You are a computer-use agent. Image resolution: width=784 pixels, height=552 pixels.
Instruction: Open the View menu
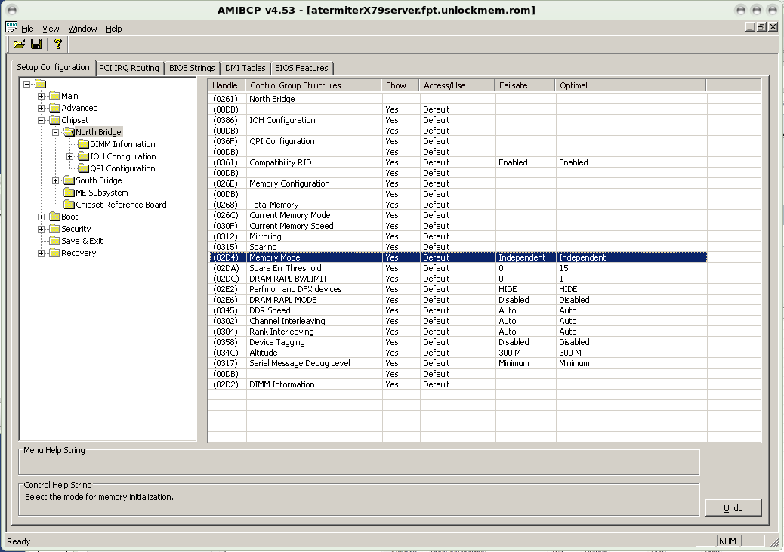51,29
